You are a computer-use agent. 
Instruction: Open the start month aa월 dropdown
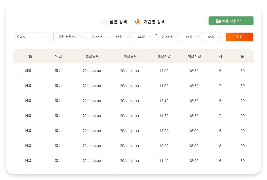click(121, 37)
